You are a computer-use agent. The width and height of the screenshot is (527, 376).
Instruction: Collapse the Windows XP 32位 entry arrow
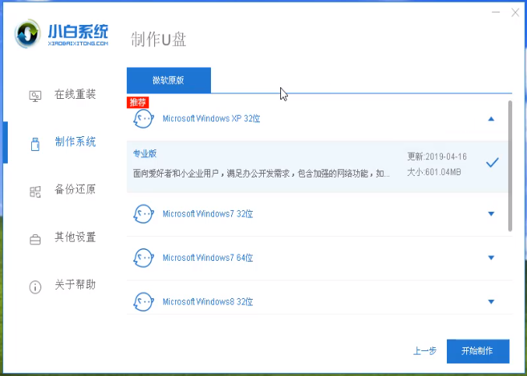[491, 118]
